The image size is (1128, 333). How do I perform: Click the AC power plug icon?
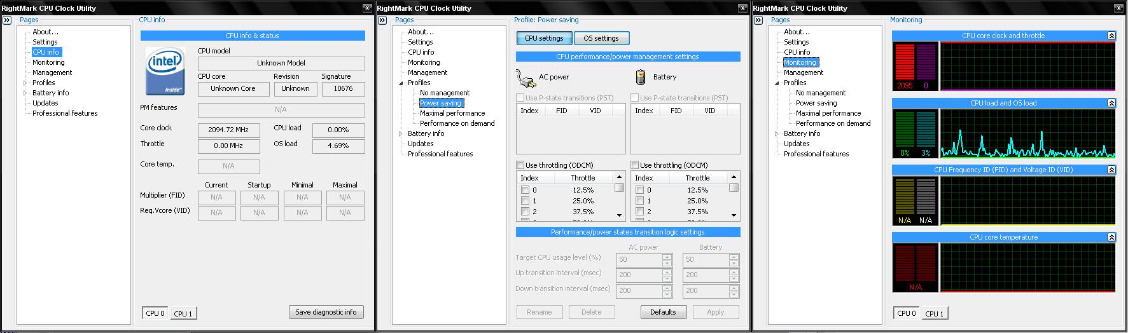tap(526, 78)
